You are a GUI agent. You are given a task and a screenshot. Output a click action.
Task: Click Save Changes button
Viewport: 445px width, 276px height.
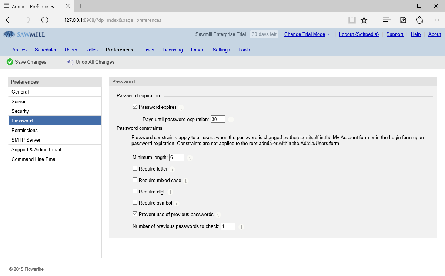pos(27,62)
